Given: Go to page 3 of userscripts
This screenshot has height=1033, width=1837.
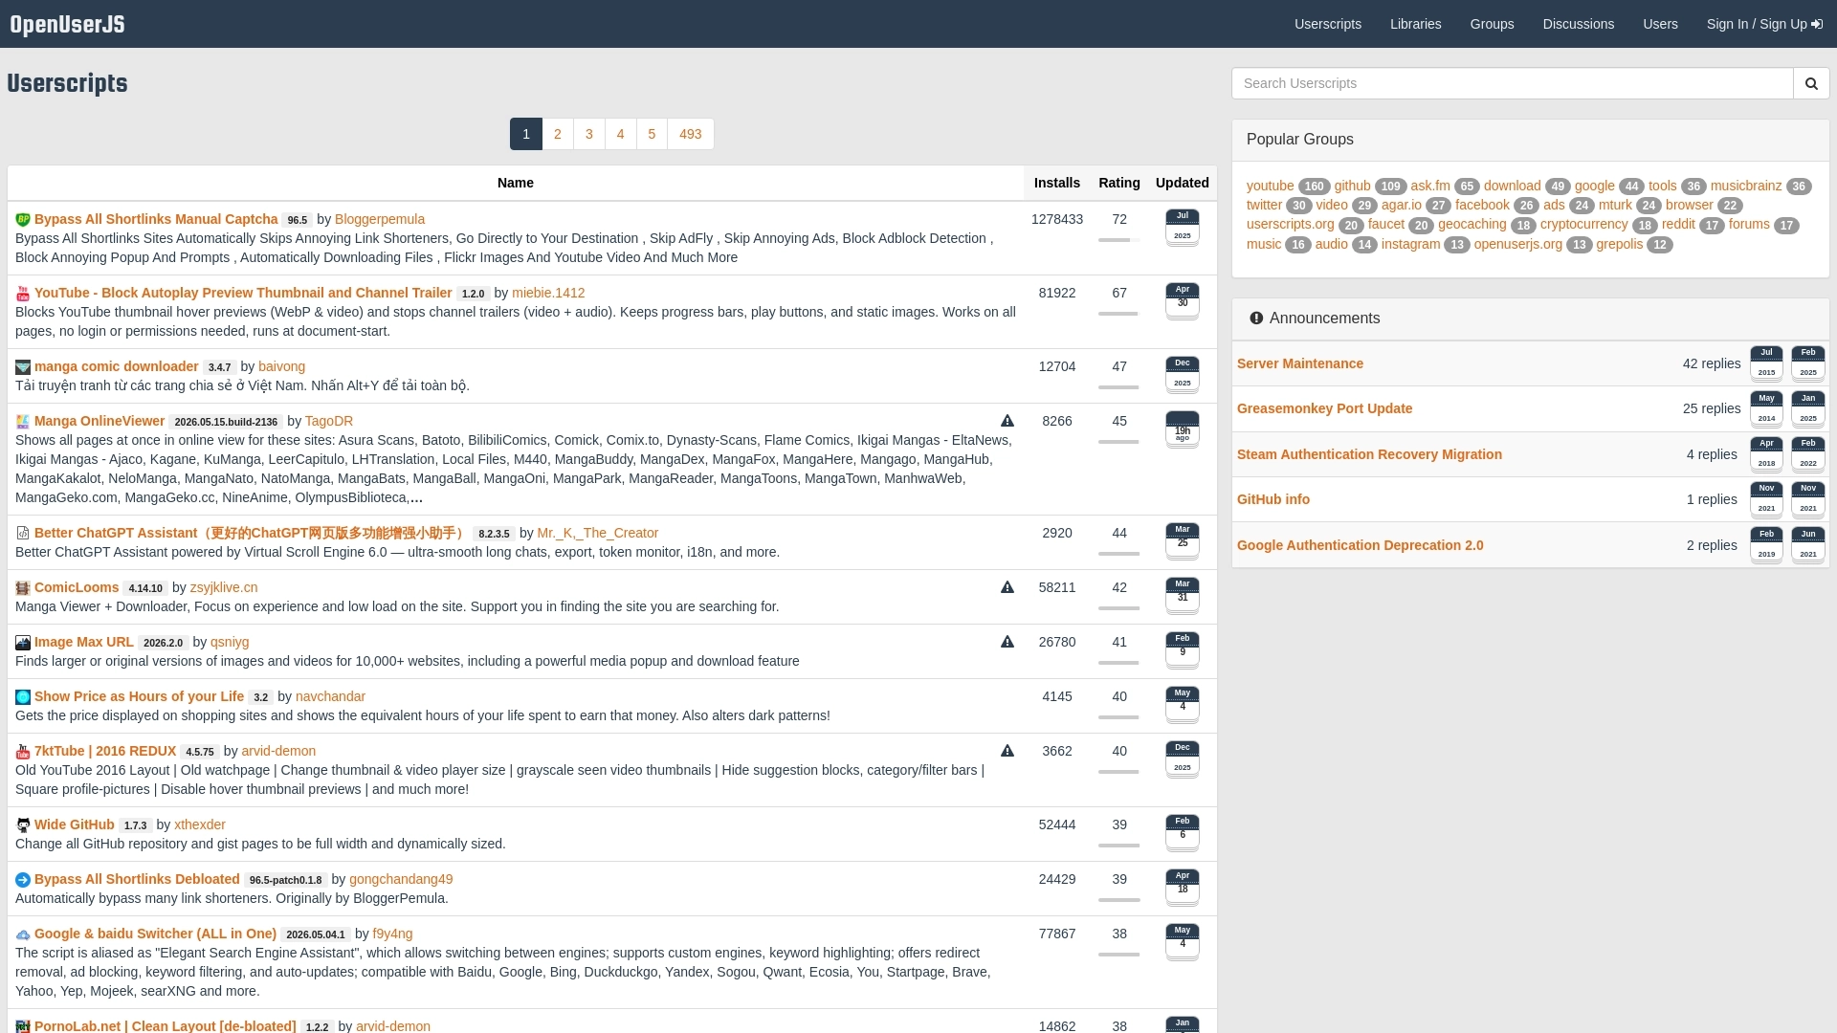Looking at the screenshot, I should pos(589,134).
